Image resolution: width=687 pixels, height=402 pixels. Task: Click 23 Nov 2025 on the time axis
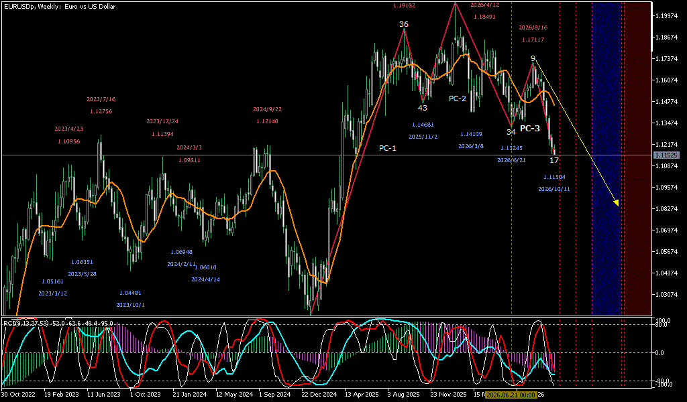(447, 394)
